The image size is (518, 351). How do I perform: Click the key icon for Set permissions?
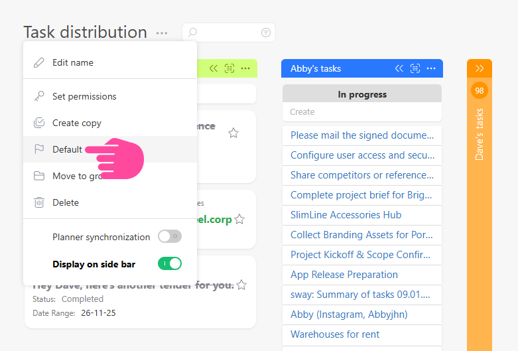click(39, 96)
